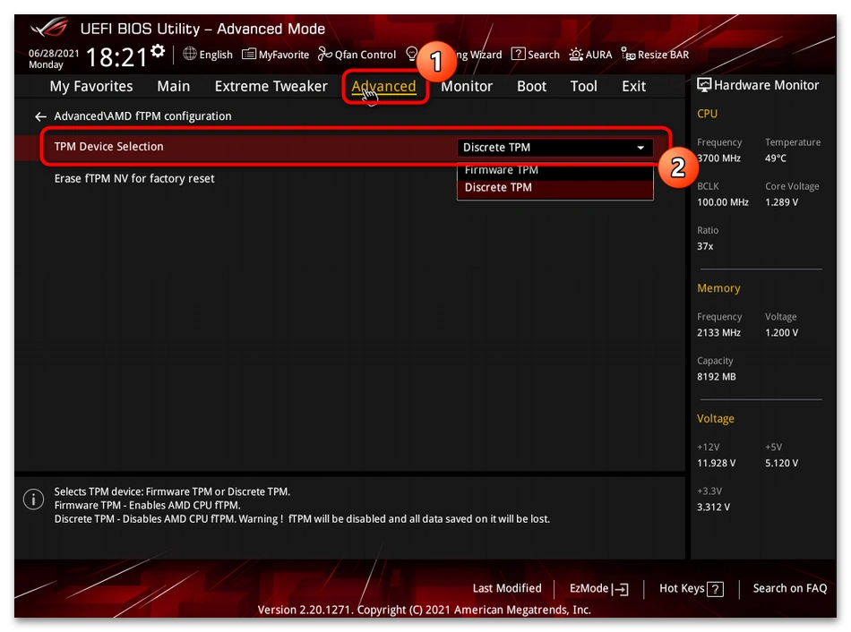Open the BIOS Search function
The height and width of the screenshot is (632, 851).
pyautogui.click(x=535, y=54)
